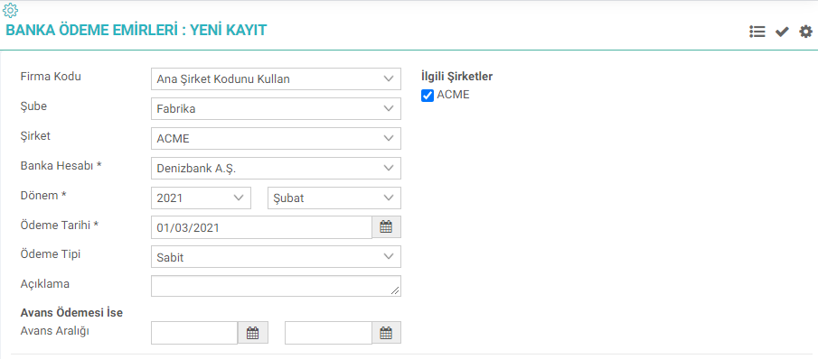818x359 pixels.
Task: Open the second Avans Aralığı calendar icon
Action: [386, 333]
